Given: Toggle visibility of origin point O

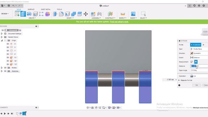Looking at the screenshot, I should click(x=8, y=44).
